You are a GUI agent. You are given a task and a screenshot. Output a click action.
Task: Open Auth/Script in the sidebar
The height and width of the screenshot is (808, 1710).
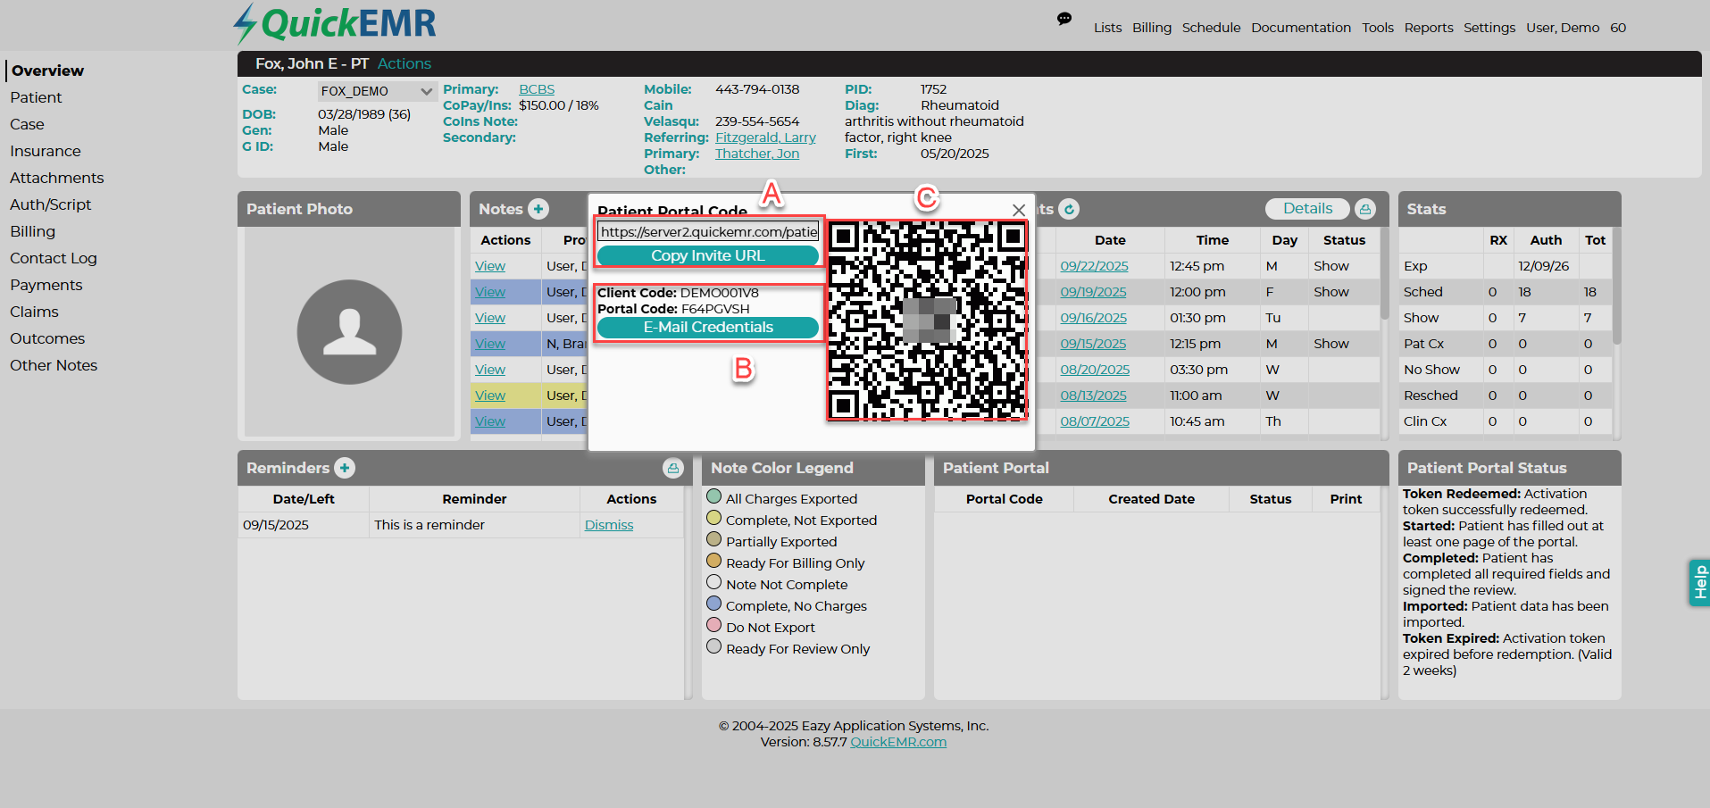click(x=51, y=204)
